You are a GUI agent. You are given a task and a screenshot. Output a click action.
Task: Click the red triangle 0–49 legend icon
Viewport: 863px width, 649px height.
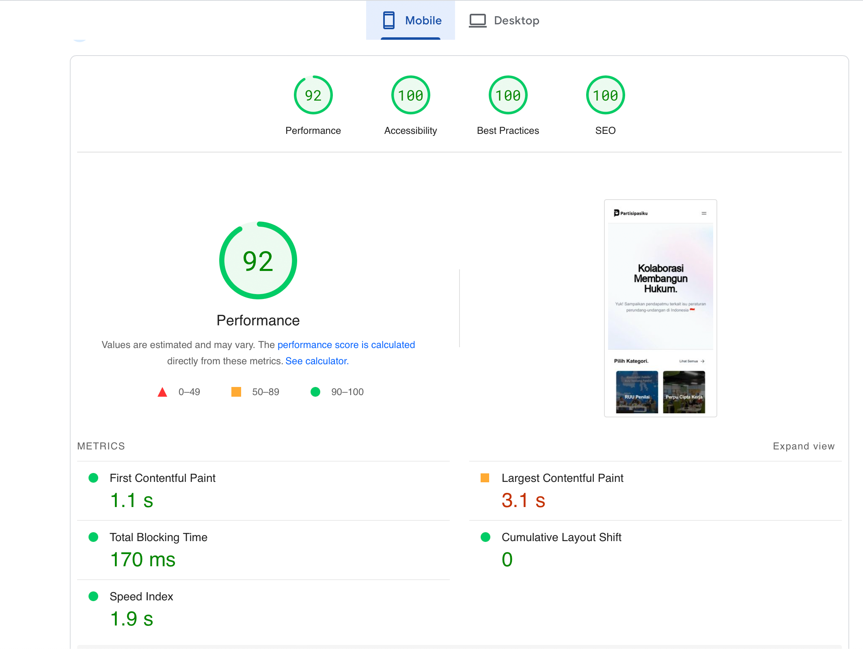click(x=162, y=392)
